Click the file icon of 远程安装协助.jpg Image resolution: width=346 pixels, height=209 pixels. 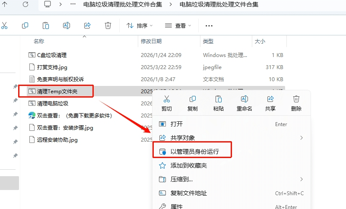(x=32, y=140)
